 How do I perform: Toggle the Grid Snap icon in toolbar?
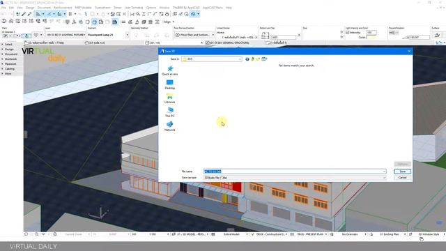[x=70, y=14]
